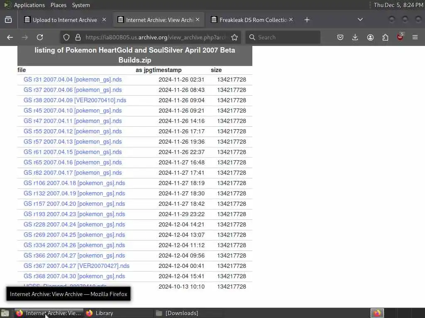
Task: Click the site padlock security icon
Action: click(78, 37)
